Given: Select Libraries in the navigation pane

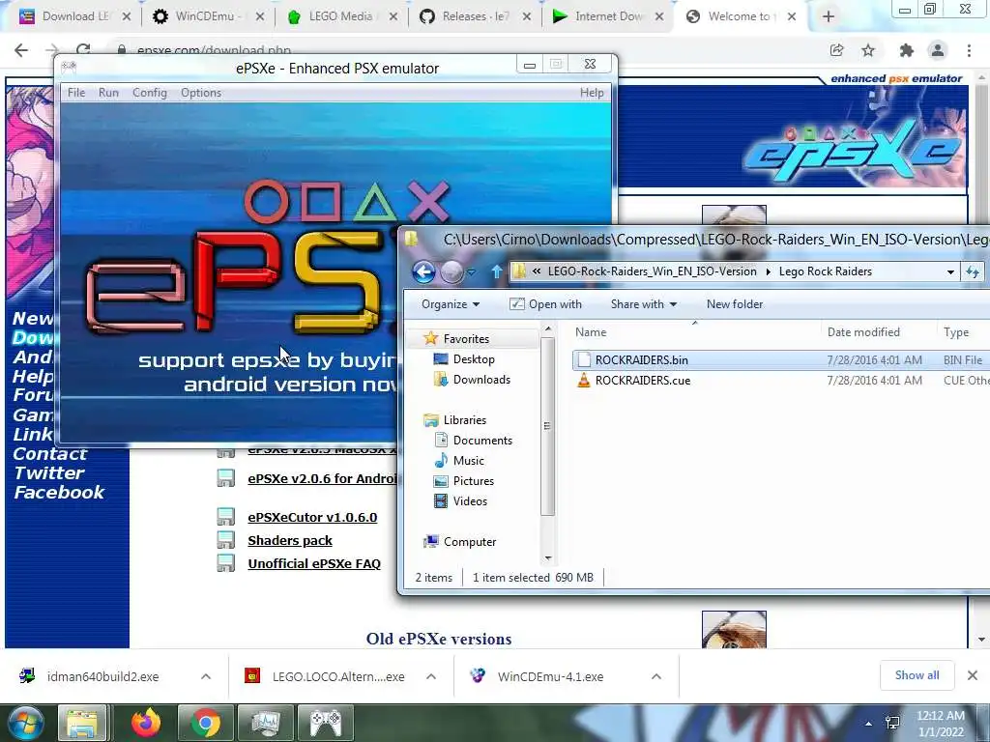Looking at the screenshot, I should click(x=465, y=420).
